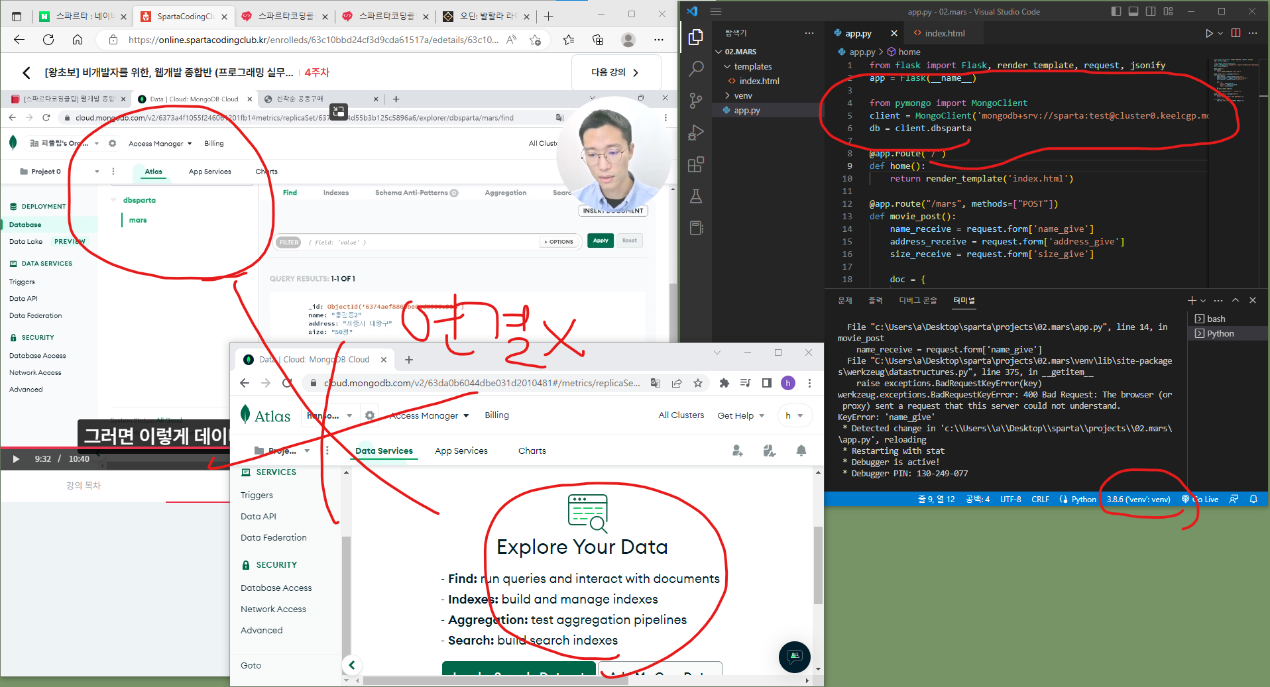The width and height of the screenshot is (1270, 687).
Task: Open the Run button dropdown arrow in VS Code
Action: tap(1220, 33)
